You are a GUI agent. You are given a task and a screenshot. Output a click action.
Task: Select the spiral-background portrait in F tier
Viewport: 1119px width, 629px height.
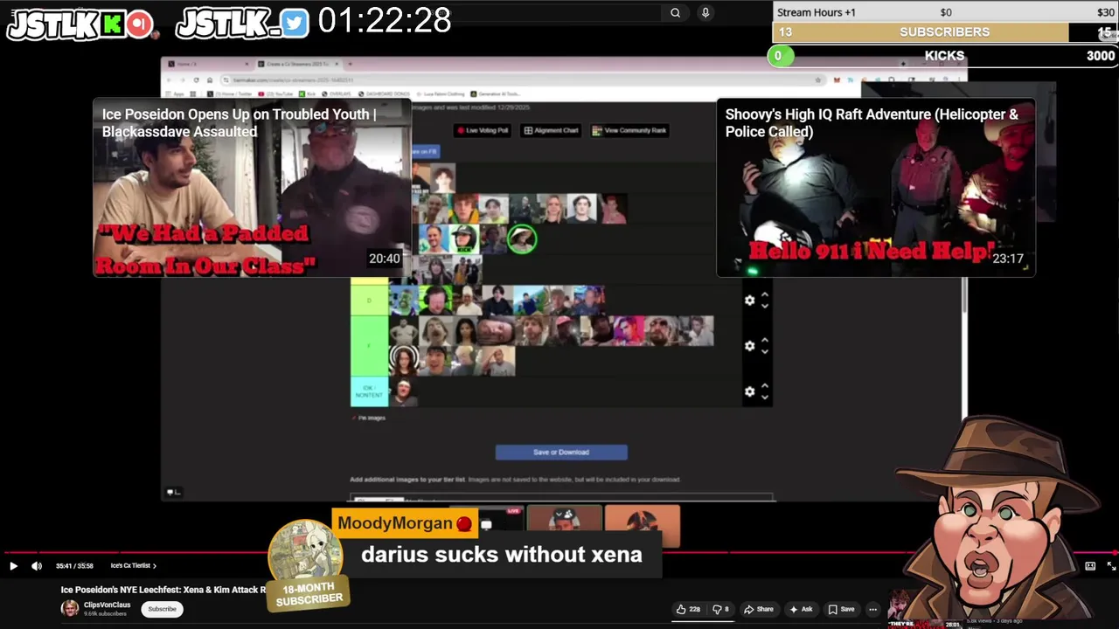click(404, 361)
